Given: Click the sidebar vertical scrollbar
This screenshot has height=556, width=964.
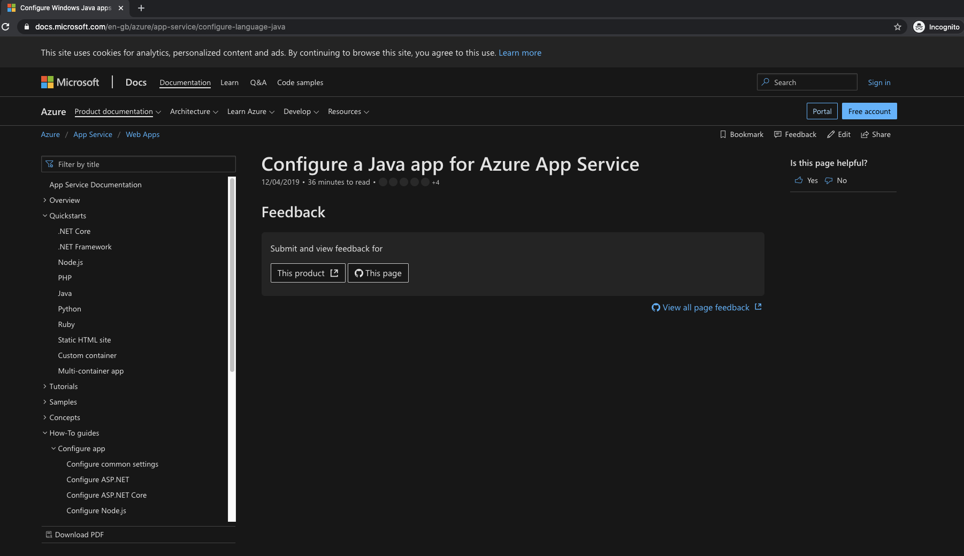Looking at the screenshot, I should [232, 275].
